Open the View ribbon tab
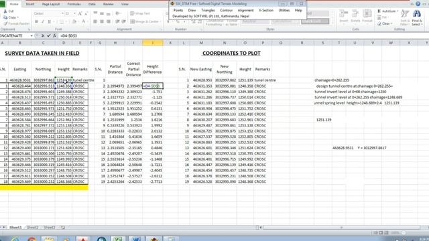Image resolution: width=429 pixels, height=241 pixels. click(125, 4)
